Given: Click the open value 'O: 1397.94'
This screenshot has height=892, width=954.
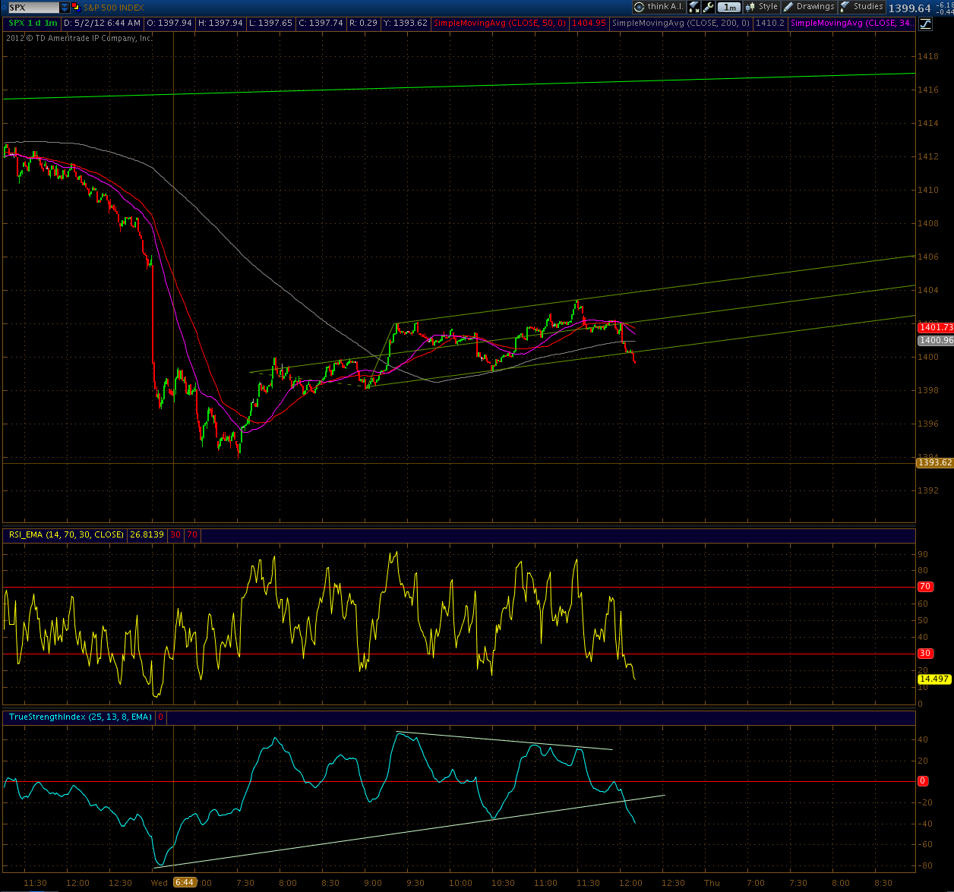Looking at the screenshot, I should [169, 24].
